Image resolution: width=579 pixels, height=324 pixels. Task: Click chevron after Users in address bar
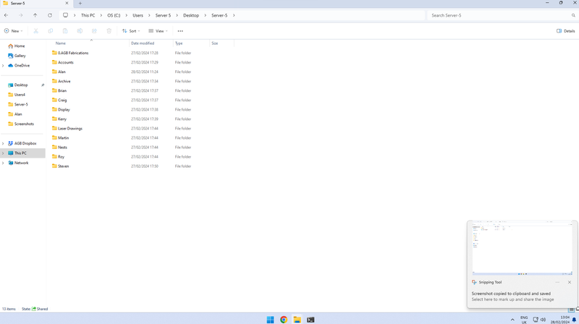pyautogui.click(x=149, y=15)
